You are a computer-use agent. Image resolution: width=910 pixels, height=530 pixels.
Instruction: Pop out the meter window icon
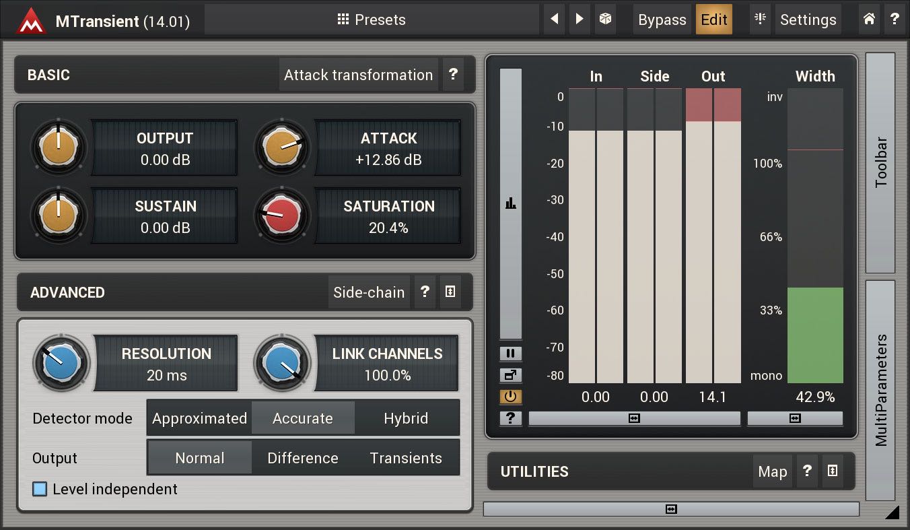coord(510,375)
